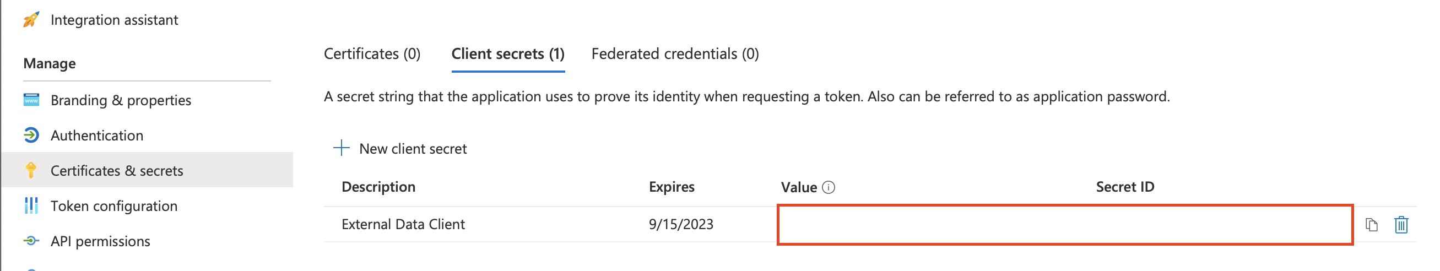
Task: Click the API permissions icon
Action: coord(31,241)
